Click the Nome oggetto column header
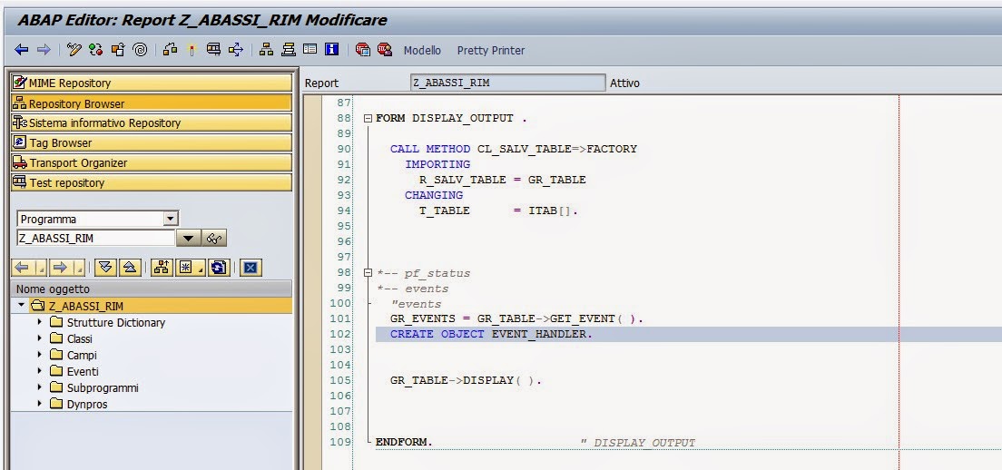This screenshot has height=470, width=1002. [x=152, y=289]
